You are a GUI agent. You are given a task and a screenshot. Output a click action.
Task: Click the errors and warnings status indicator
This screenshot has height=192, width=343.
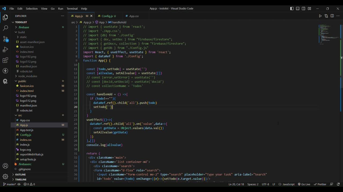pos(29,184)
